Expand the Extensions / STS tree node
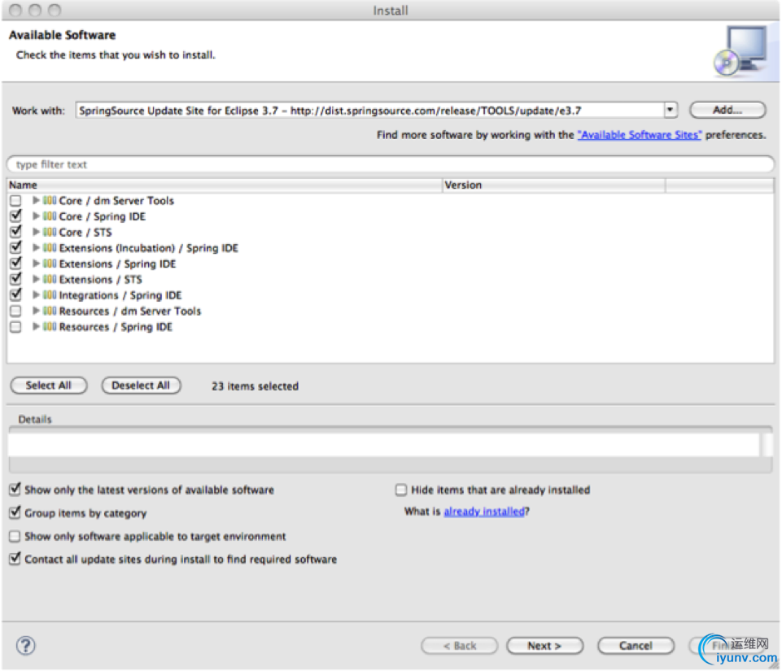 pos(36,279)
